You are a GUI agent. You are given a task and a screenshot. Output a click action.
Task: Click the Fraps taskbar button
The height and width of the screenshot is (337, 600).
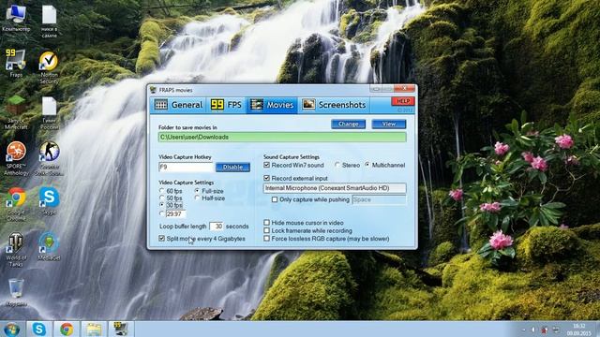[121, 329]
